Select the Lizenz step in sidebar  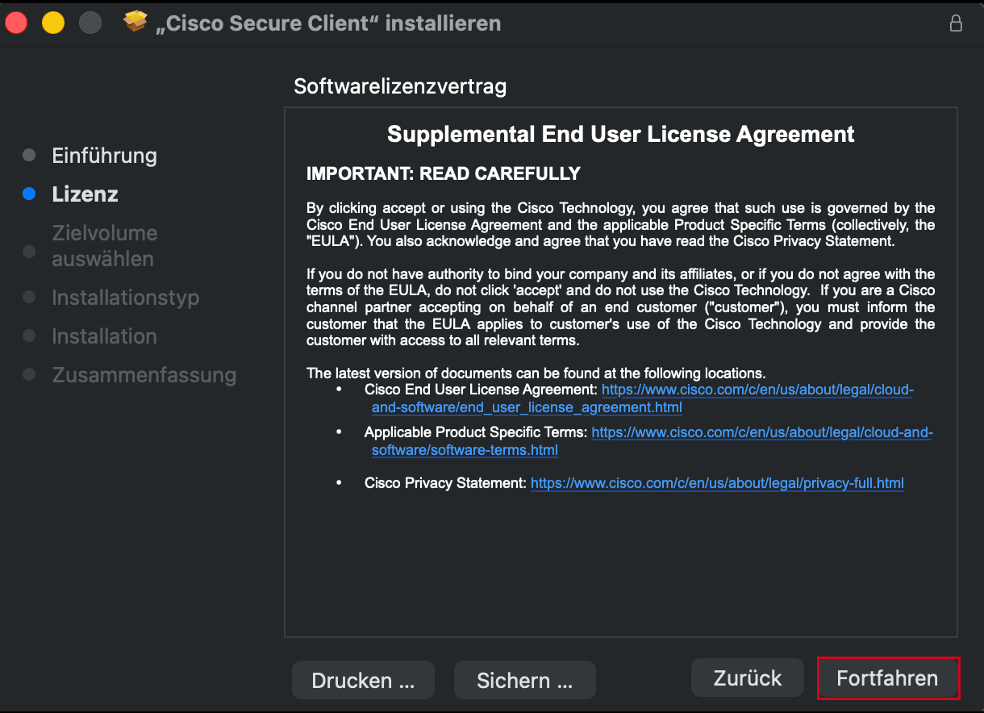(x=85, y=194)
